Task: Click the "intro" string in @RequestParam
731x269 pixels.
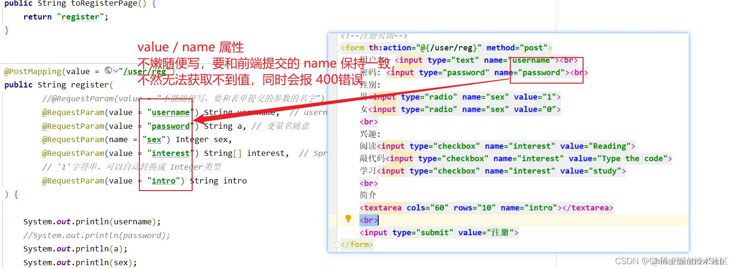Action: click(164, 181)
